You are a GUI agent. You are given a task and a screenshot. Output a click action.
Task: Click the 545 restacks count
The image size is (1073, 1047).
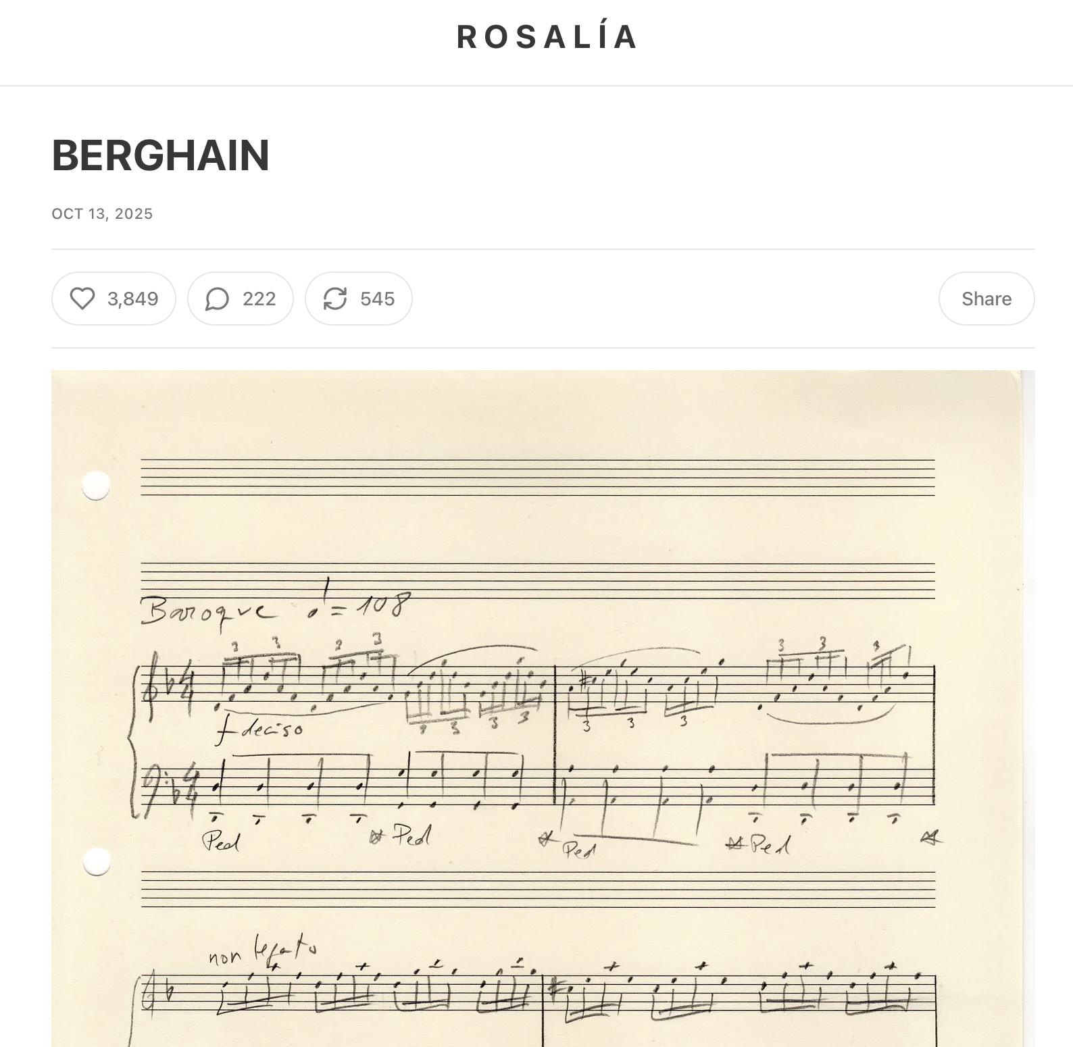click(377, 299)
